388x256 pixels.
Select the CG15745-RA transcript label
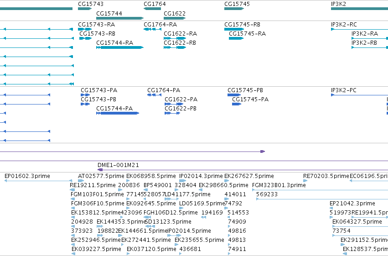click(248, 33)
